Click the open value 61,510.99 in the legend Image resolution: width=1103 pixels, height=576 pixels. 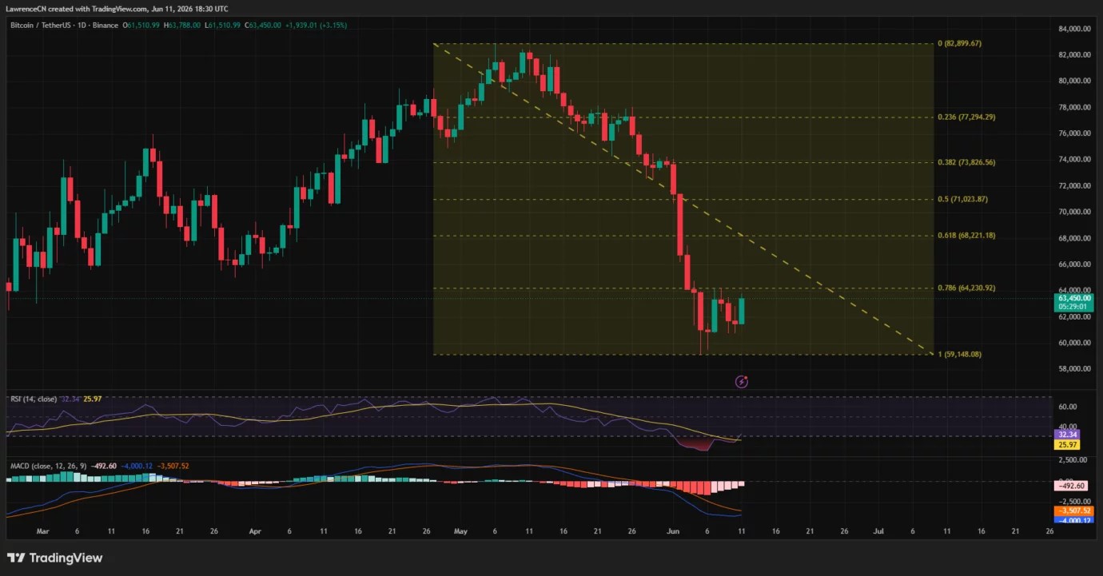click(x=145, y=26)
